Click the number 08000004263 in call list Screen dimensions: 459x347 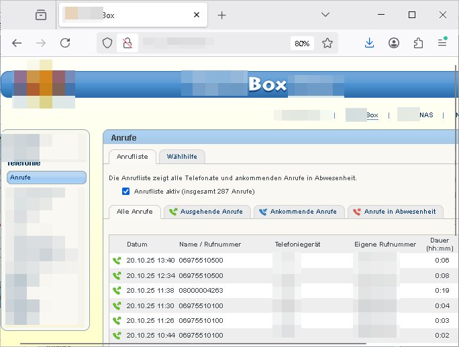click(x=201, y=290)
